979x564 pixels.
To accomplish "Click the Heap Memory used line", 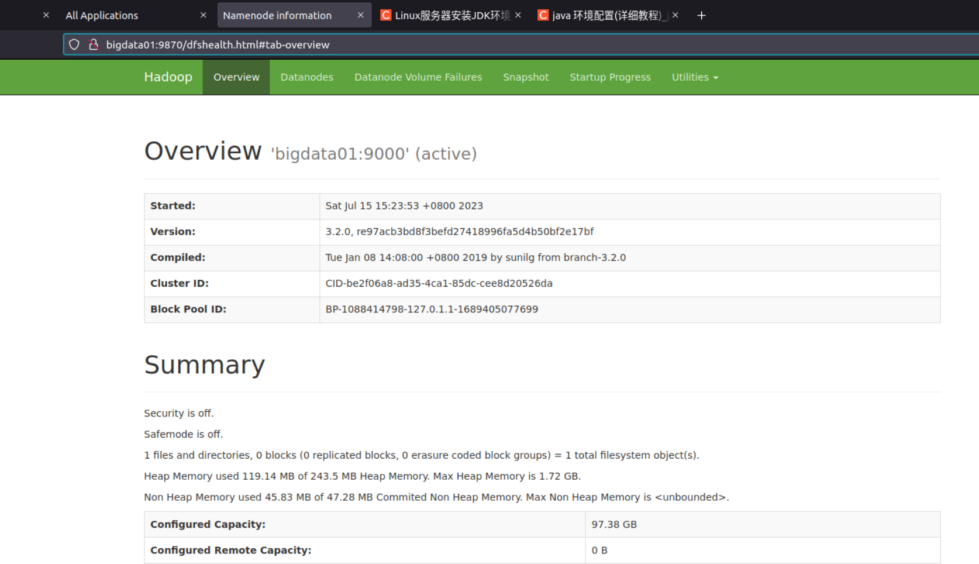I will (363, 476).
